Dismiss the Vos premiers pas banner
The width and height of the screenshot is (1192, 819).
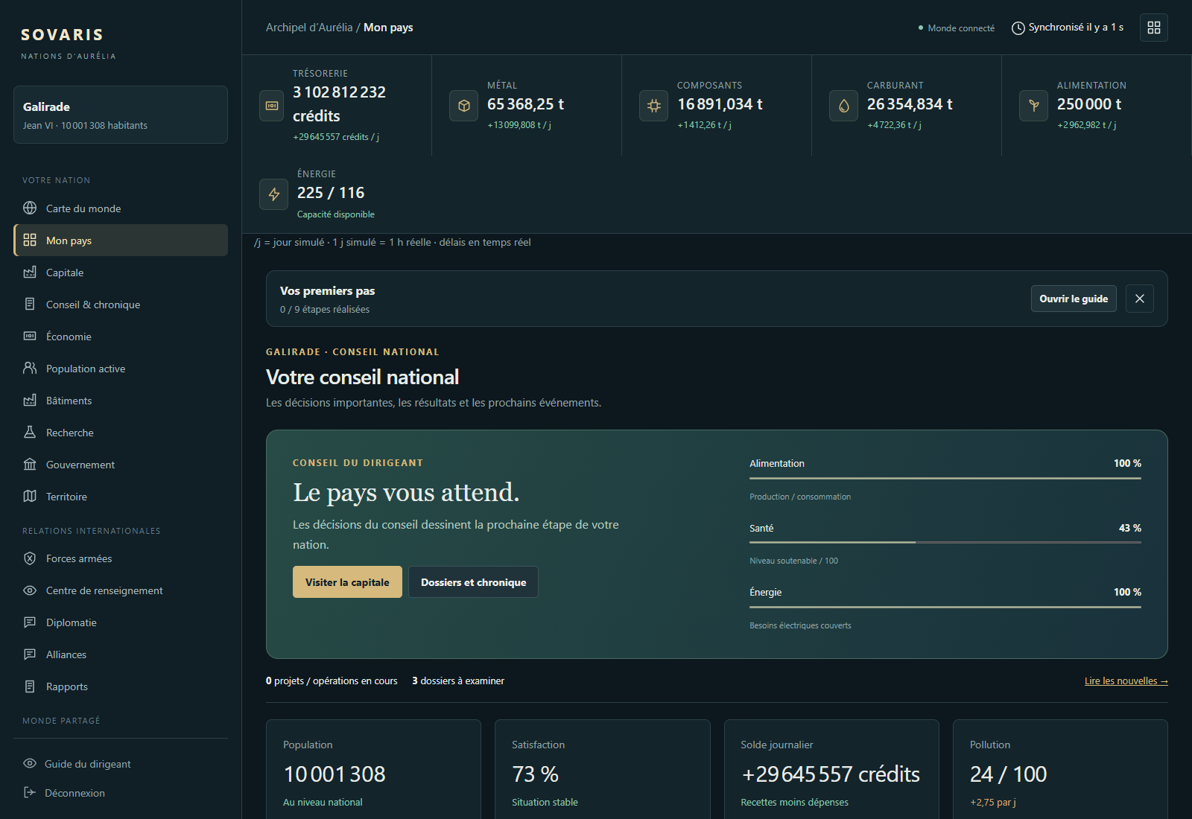[x=1139, y=299]
